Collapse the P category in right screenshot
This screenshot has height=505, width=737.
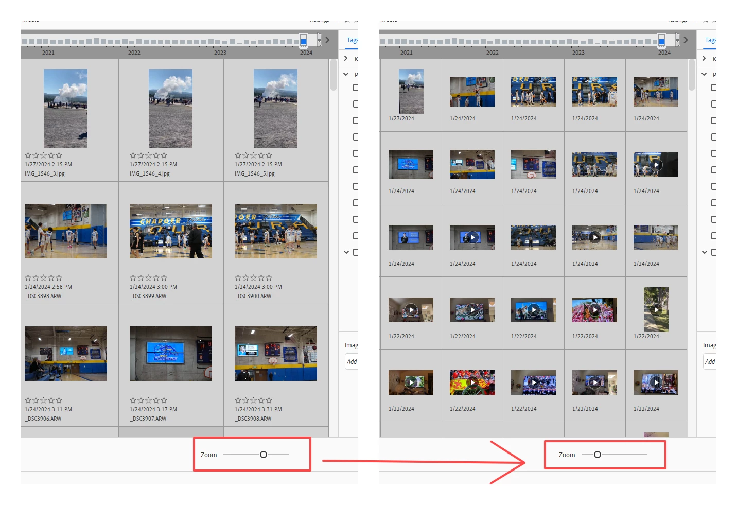point(704,74)
